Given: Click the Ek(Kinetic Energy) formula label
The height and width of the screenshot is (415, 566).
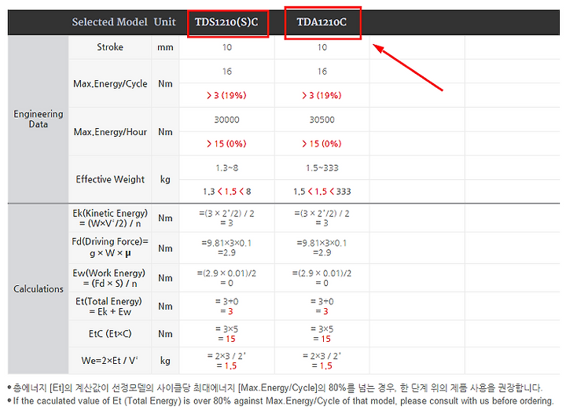Looking at the screenshot, I should tap(110, 219).
